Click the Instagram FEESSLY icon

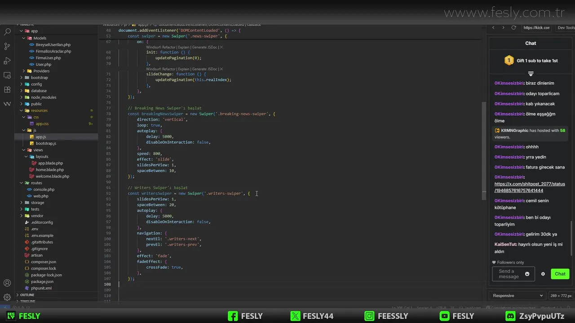click(x=369, y=316)
